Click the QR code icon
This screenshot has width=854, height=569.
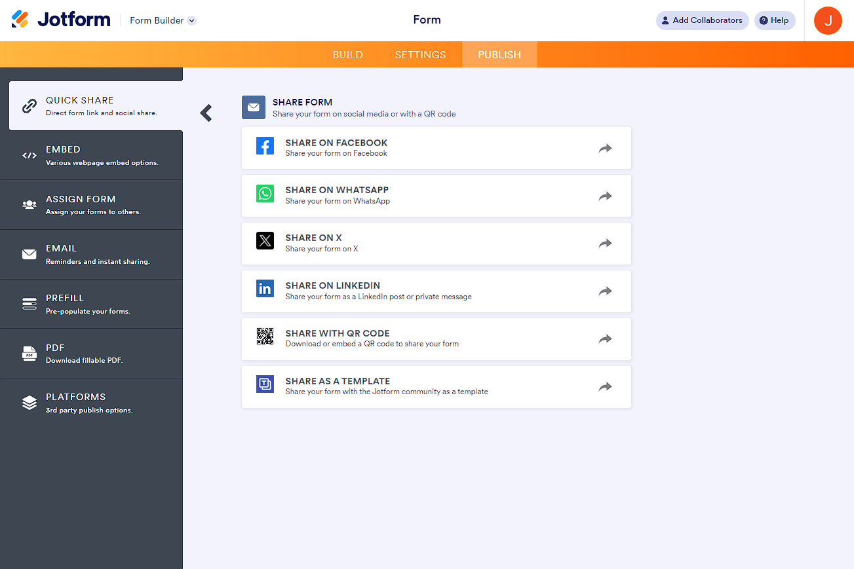click(265, 337)
